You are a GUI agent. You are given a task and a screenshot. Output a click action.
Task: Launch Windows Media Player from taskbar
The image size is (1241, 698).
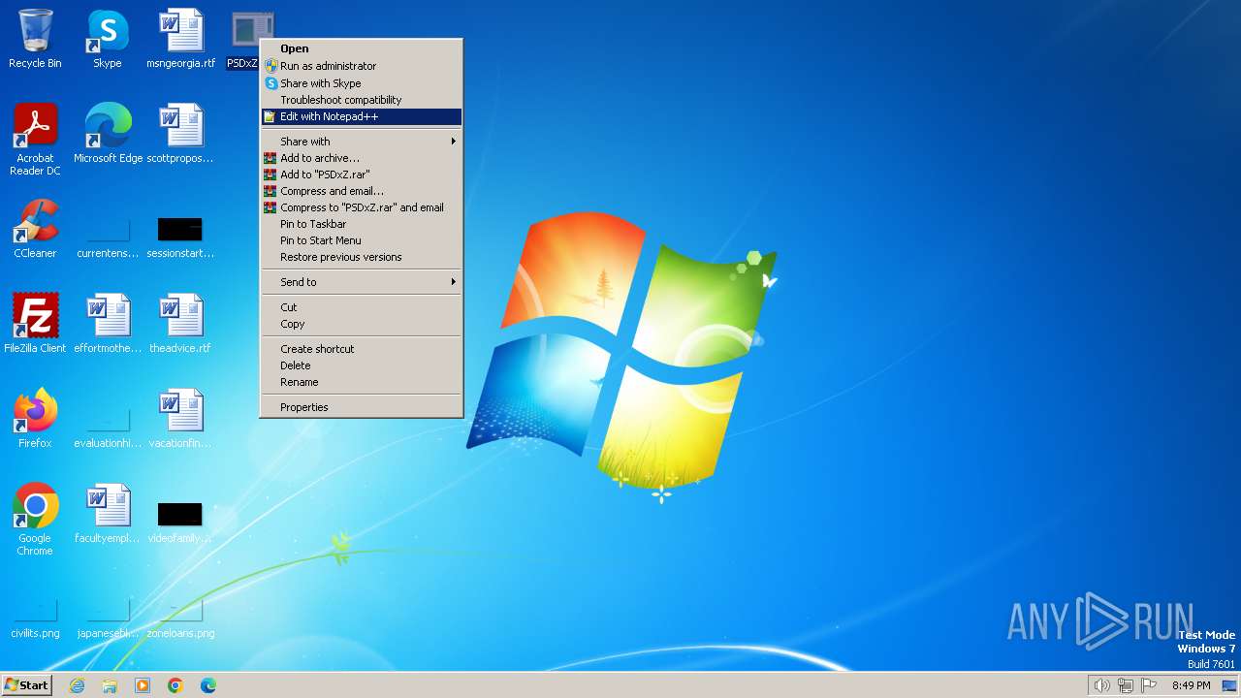pos(143,685)
